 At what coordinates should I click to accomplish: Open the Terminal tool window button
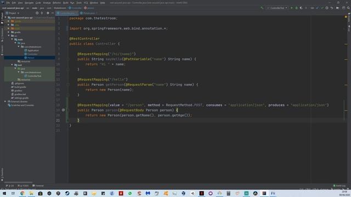[38, 186]
